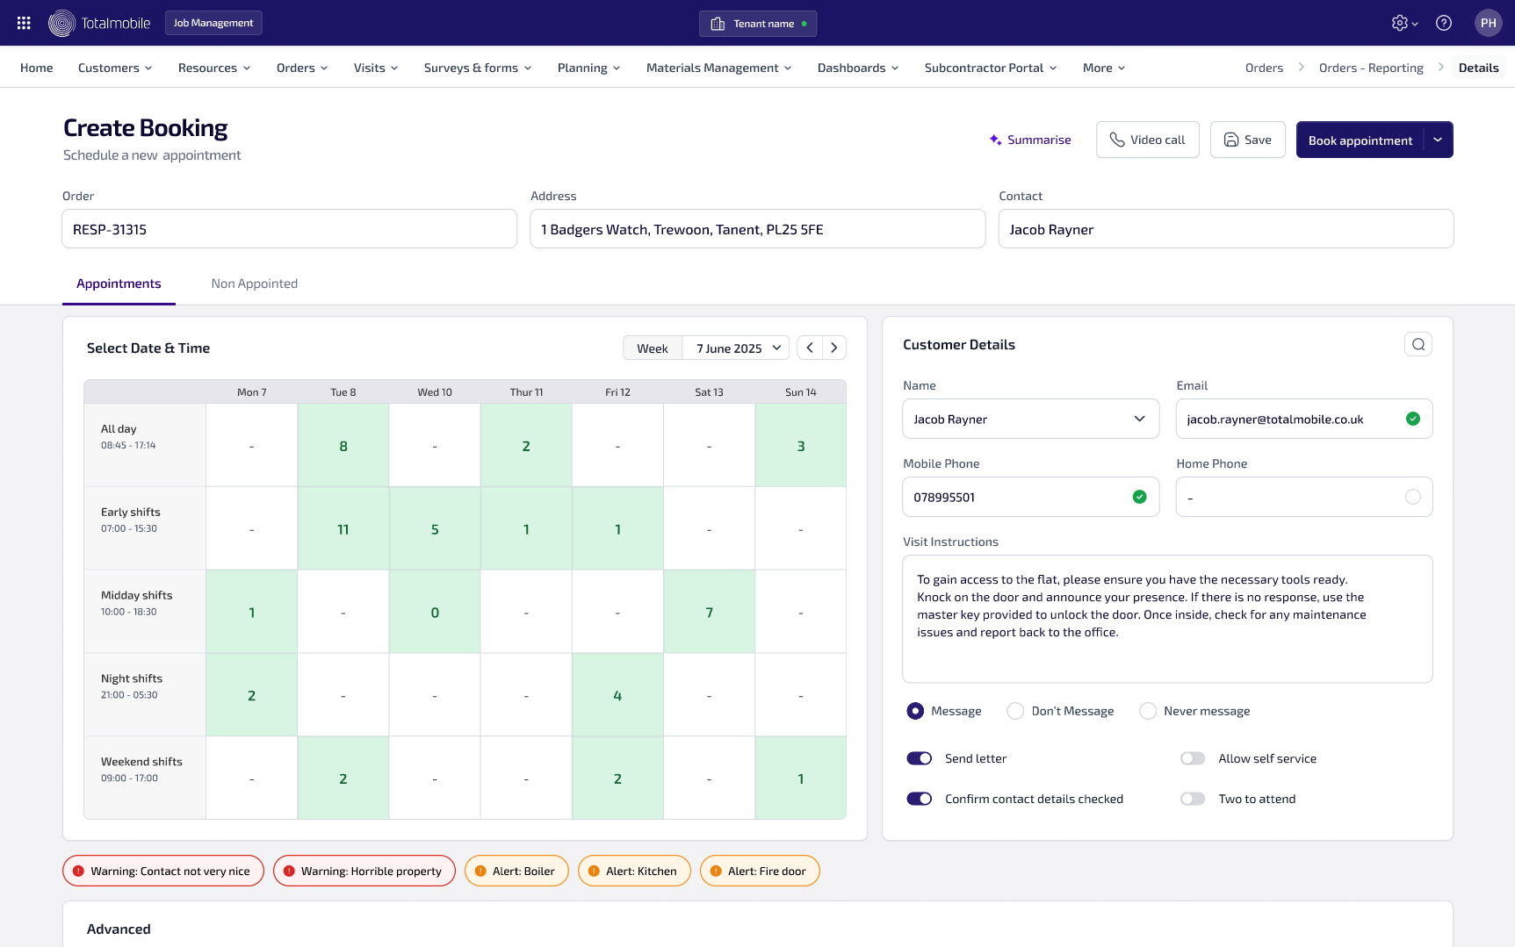Enable the Allow self service toggle
This screenshot has width=1515, height=947.
point(1192,758)
